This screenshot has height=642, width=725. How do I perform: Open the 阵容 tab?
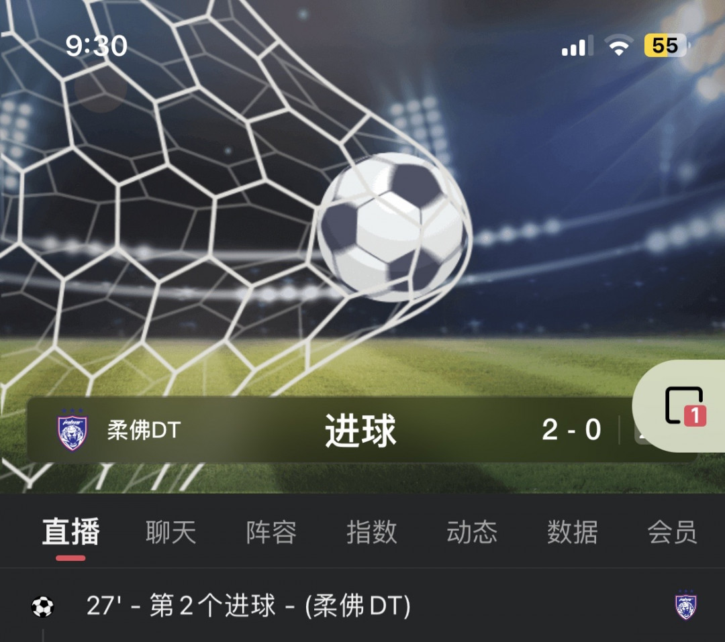(x=271, y=532)
